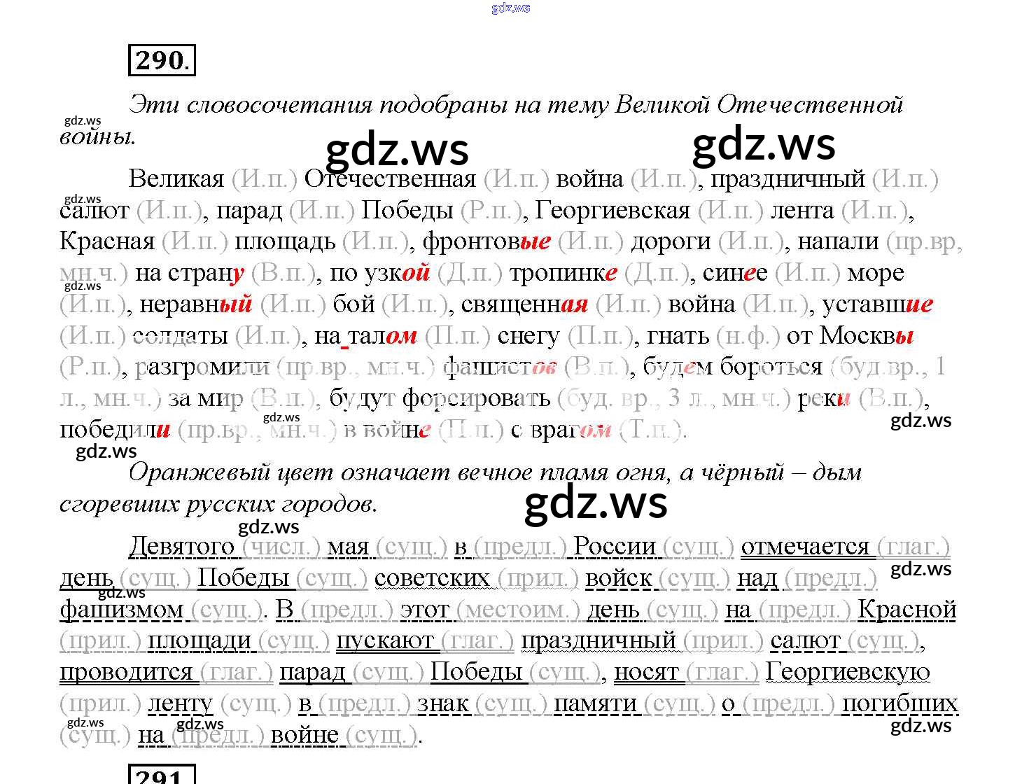Select the word "Георгиевская" in first paragraph
The height and width of the screenshot is (784, 1022).
612,210
